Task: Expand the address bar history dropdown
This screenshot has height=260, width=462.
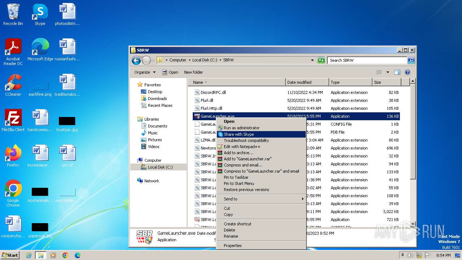Action: pyautogui.click(x=312, y=60)
